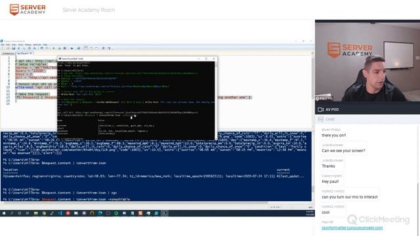Click the Stop Operation square icon
The width and height of the screenshot is (420, 236).
pyautogui.click(x=64, y=48)
